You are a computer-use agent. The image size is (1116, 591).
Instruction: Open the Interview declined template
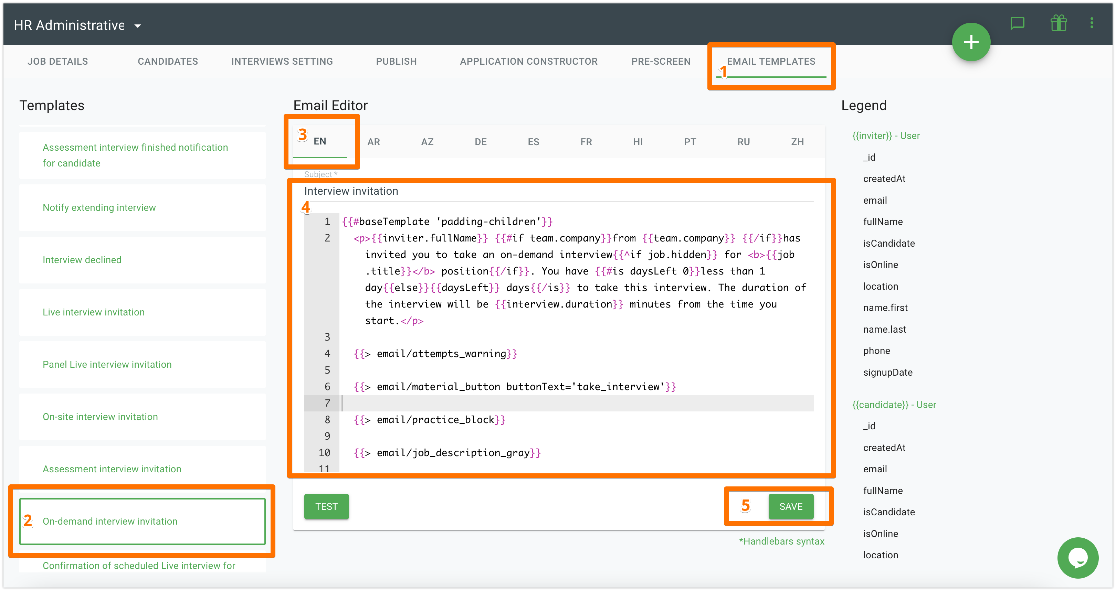click(82, 260)
